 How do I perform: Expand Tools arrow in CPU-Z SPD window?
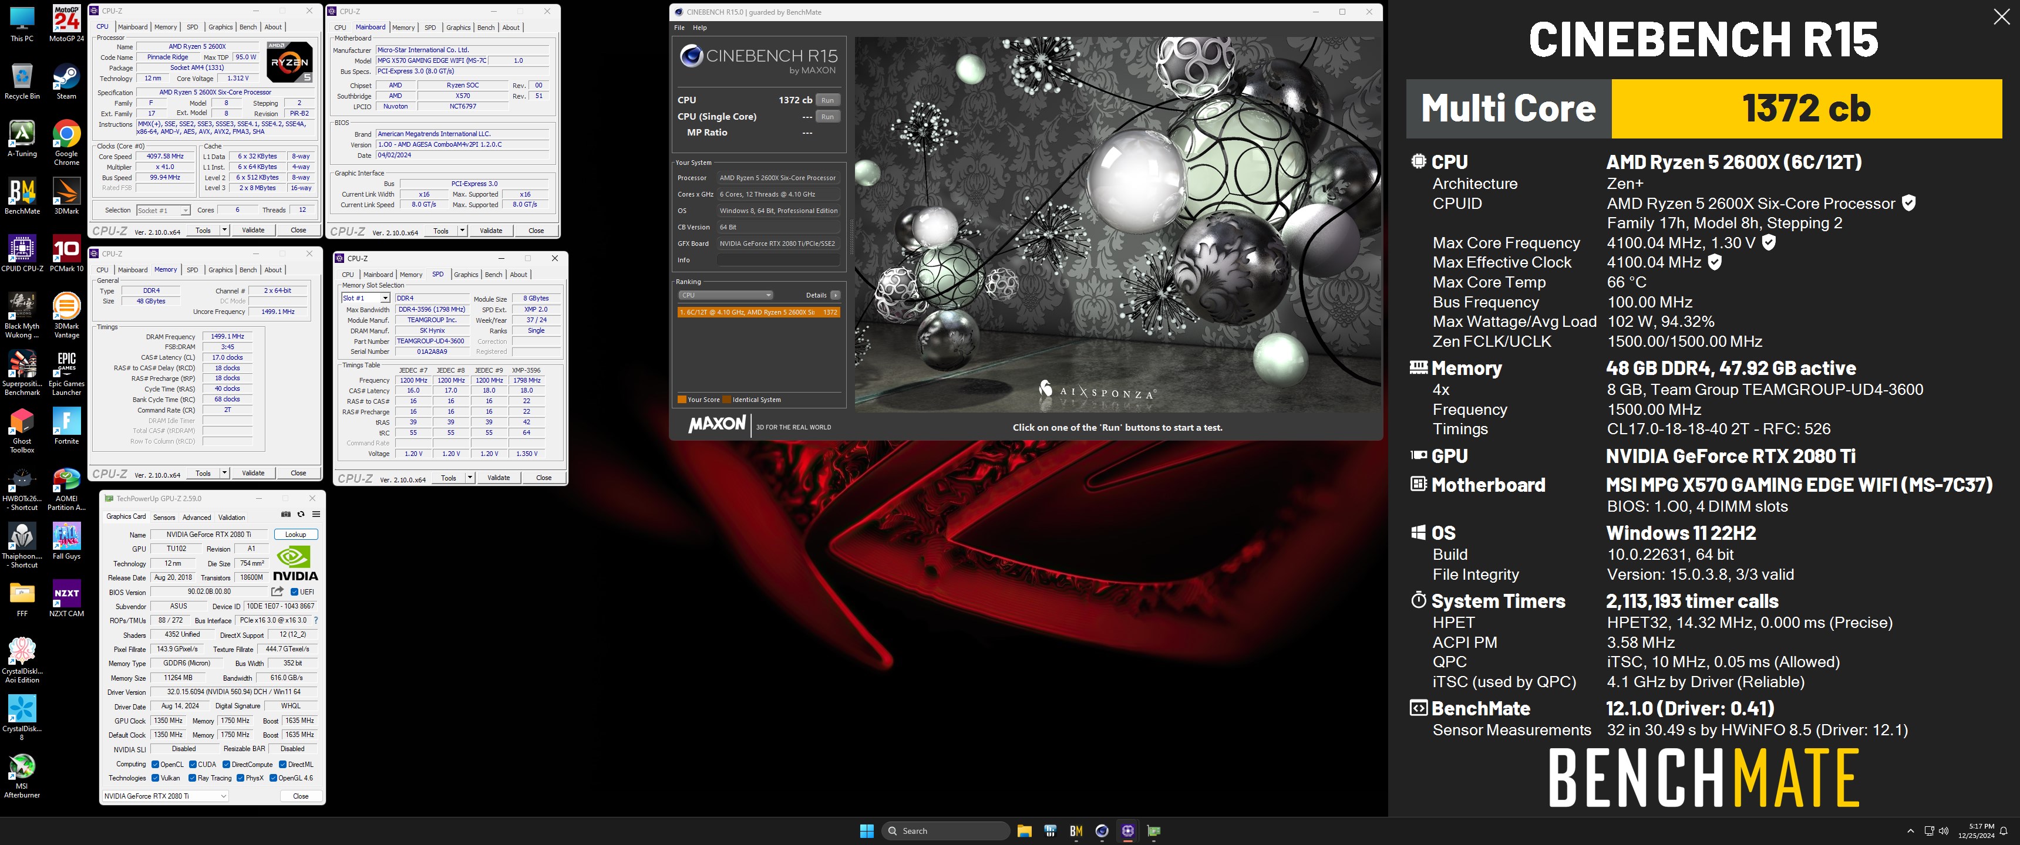[x=470, y=478]
